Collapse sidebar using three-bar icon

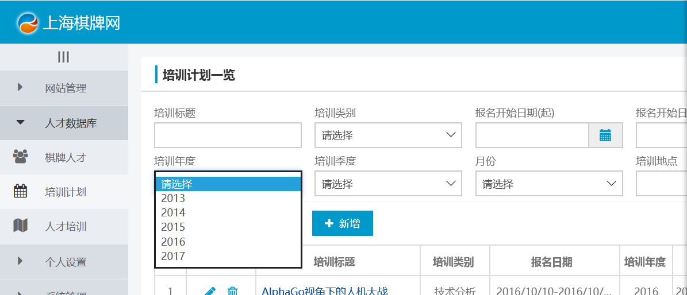tap(63, 57)
